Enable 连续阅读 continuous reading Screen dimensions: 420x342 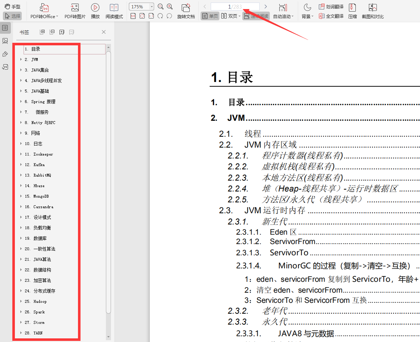coord(256,16)
